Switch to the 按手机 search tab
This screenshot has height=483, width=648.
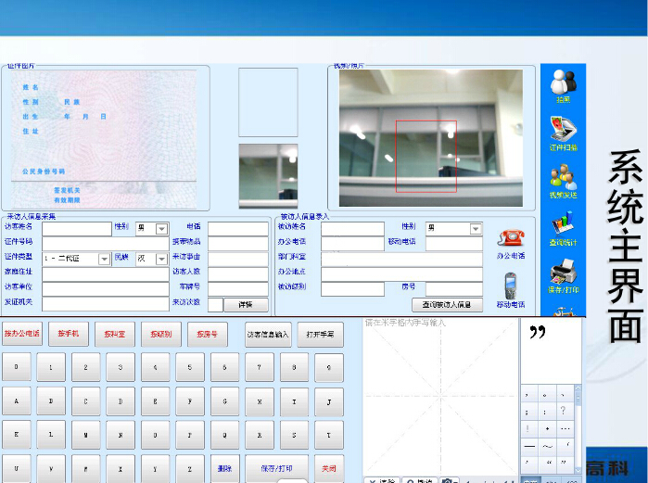point(69,334)
